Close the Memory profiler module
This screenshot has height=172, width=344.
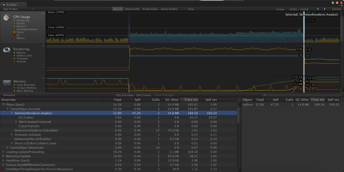pos(43,78)
